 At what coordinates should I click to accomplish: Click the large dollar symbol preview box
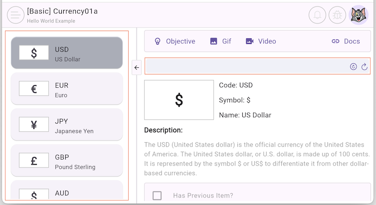click(x=179, y=100)
